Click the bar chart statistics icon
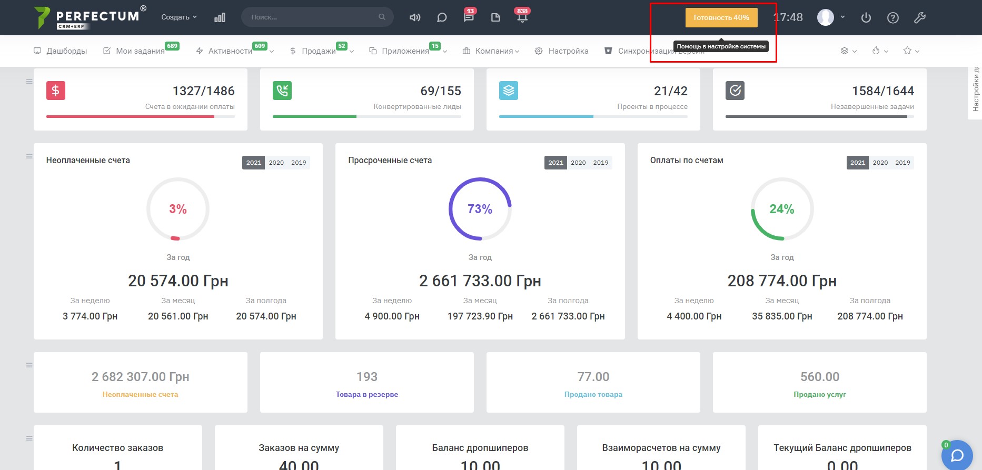Image resolution: width=982 pixels, height=470 pixels. (220, 17)
